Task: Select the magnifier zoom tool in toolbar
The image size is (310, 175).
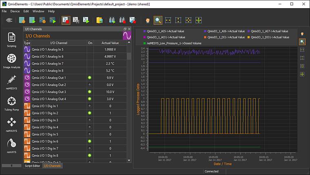Action: (158, 20)
